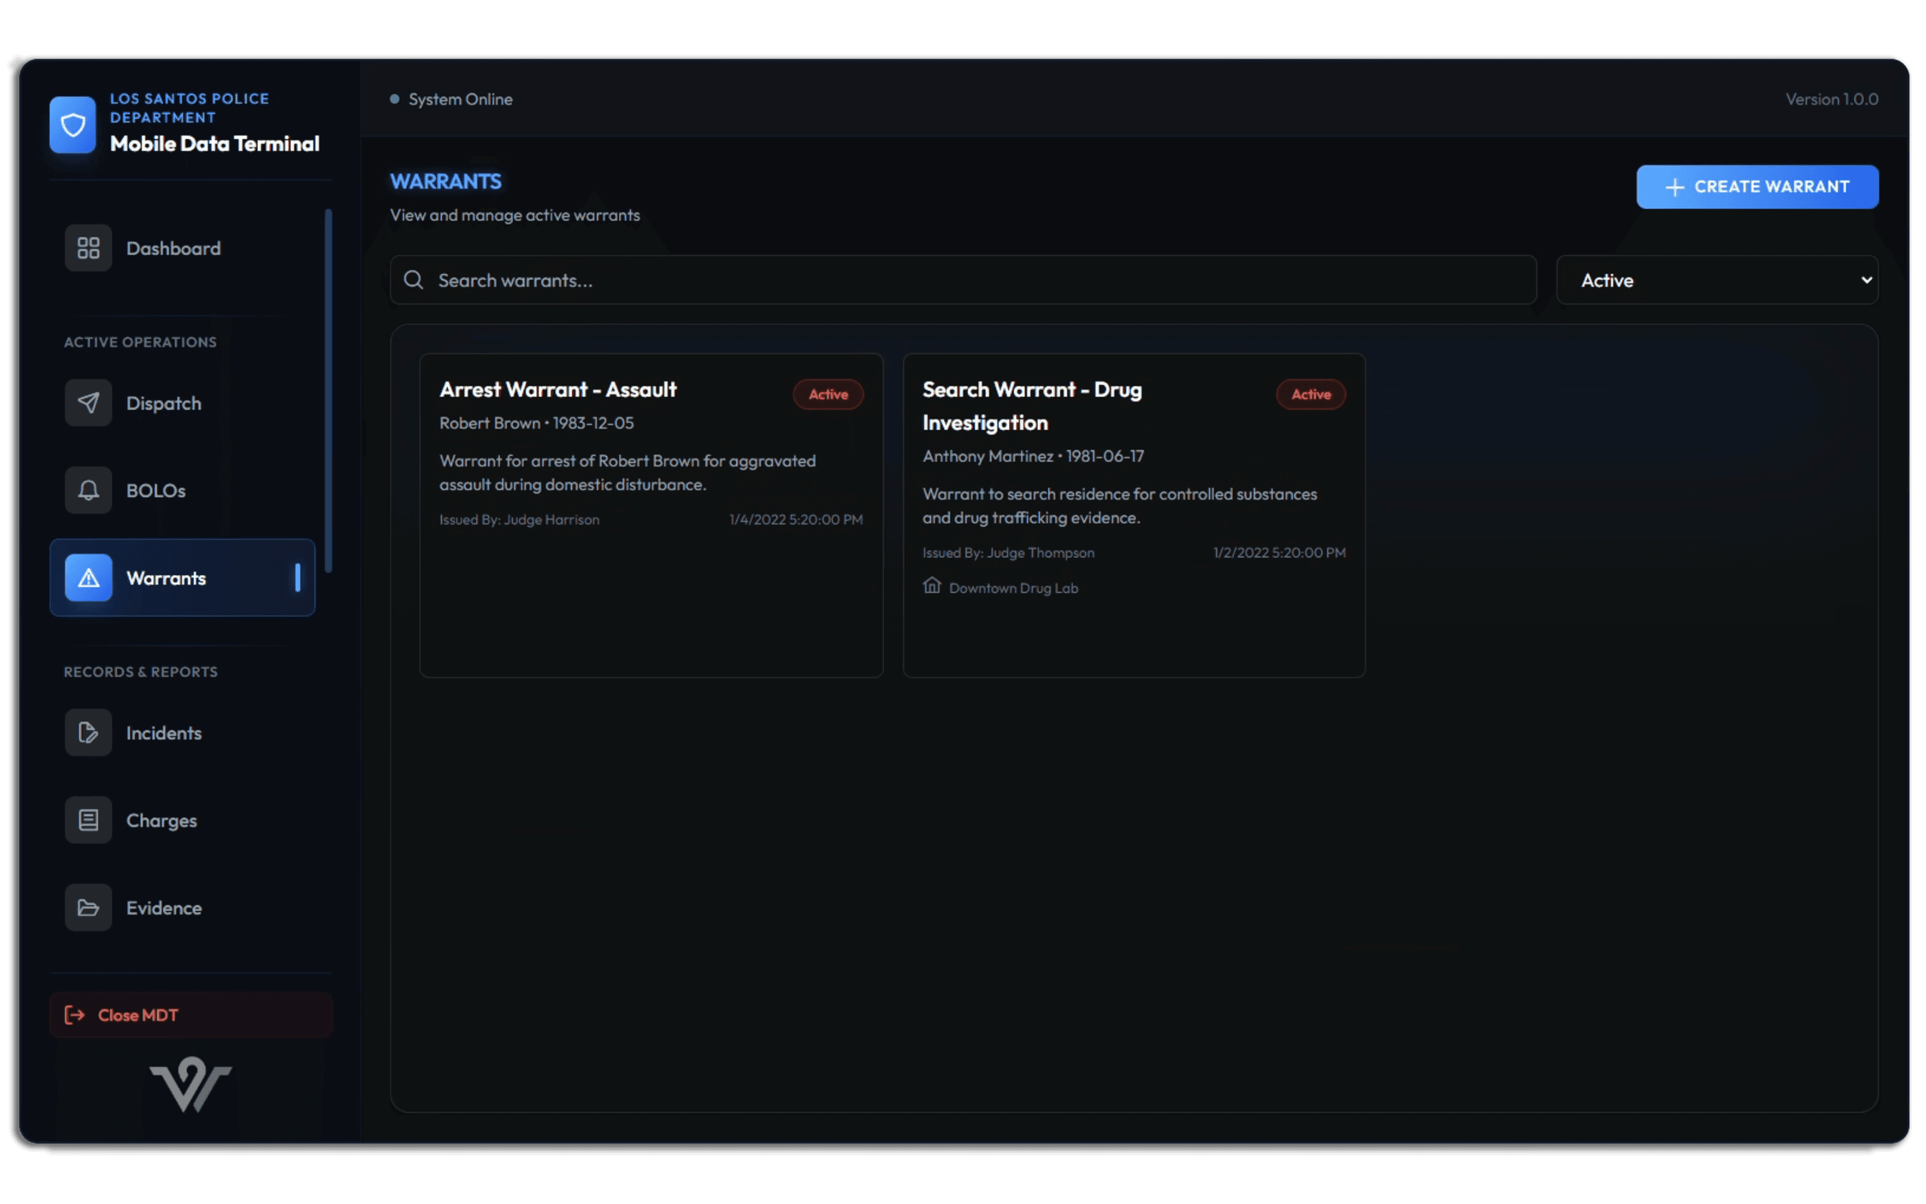Click 'Issued By: Judge Thompson' text
Screen dimensions: 1926x1204
(1008, 552)
